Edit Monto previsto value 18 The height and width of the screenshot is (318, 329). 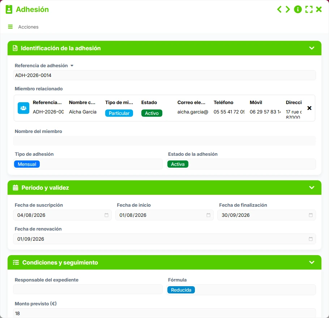[x=164, y=313]
